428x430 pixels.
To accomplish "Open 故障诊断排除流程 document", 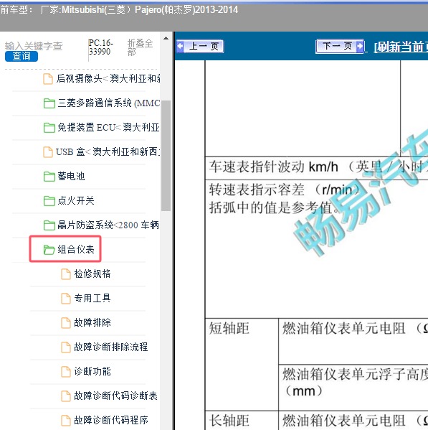I will click(x=111, y=347).
